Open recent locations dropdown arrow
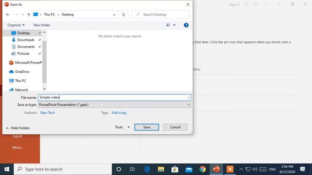Viewport: 312px width, 175px height. [23, 15]
